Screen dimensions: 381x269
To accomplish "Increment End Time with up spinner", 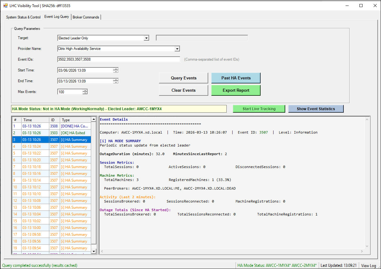I will [116, 80].
